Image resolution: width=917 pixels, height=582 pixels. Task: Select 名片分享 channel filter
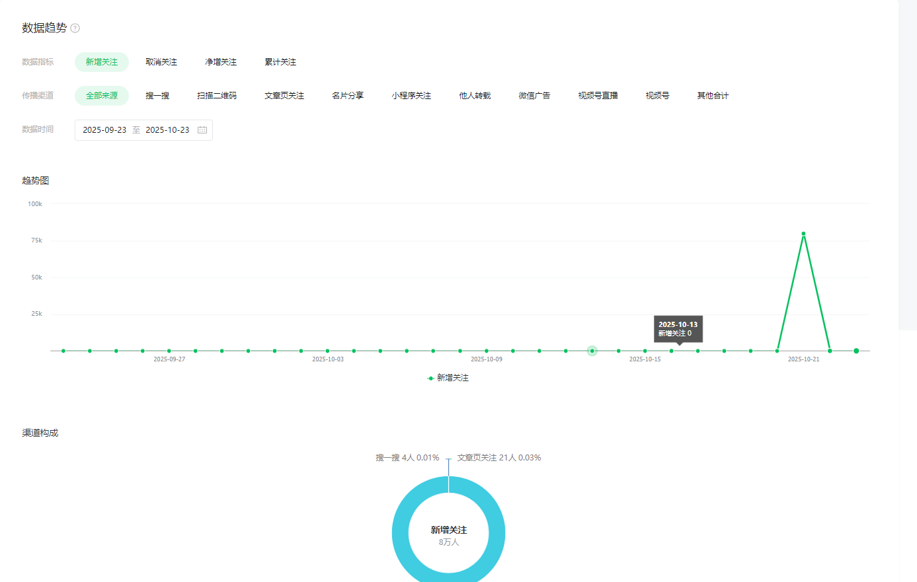(x=348, y=96)
